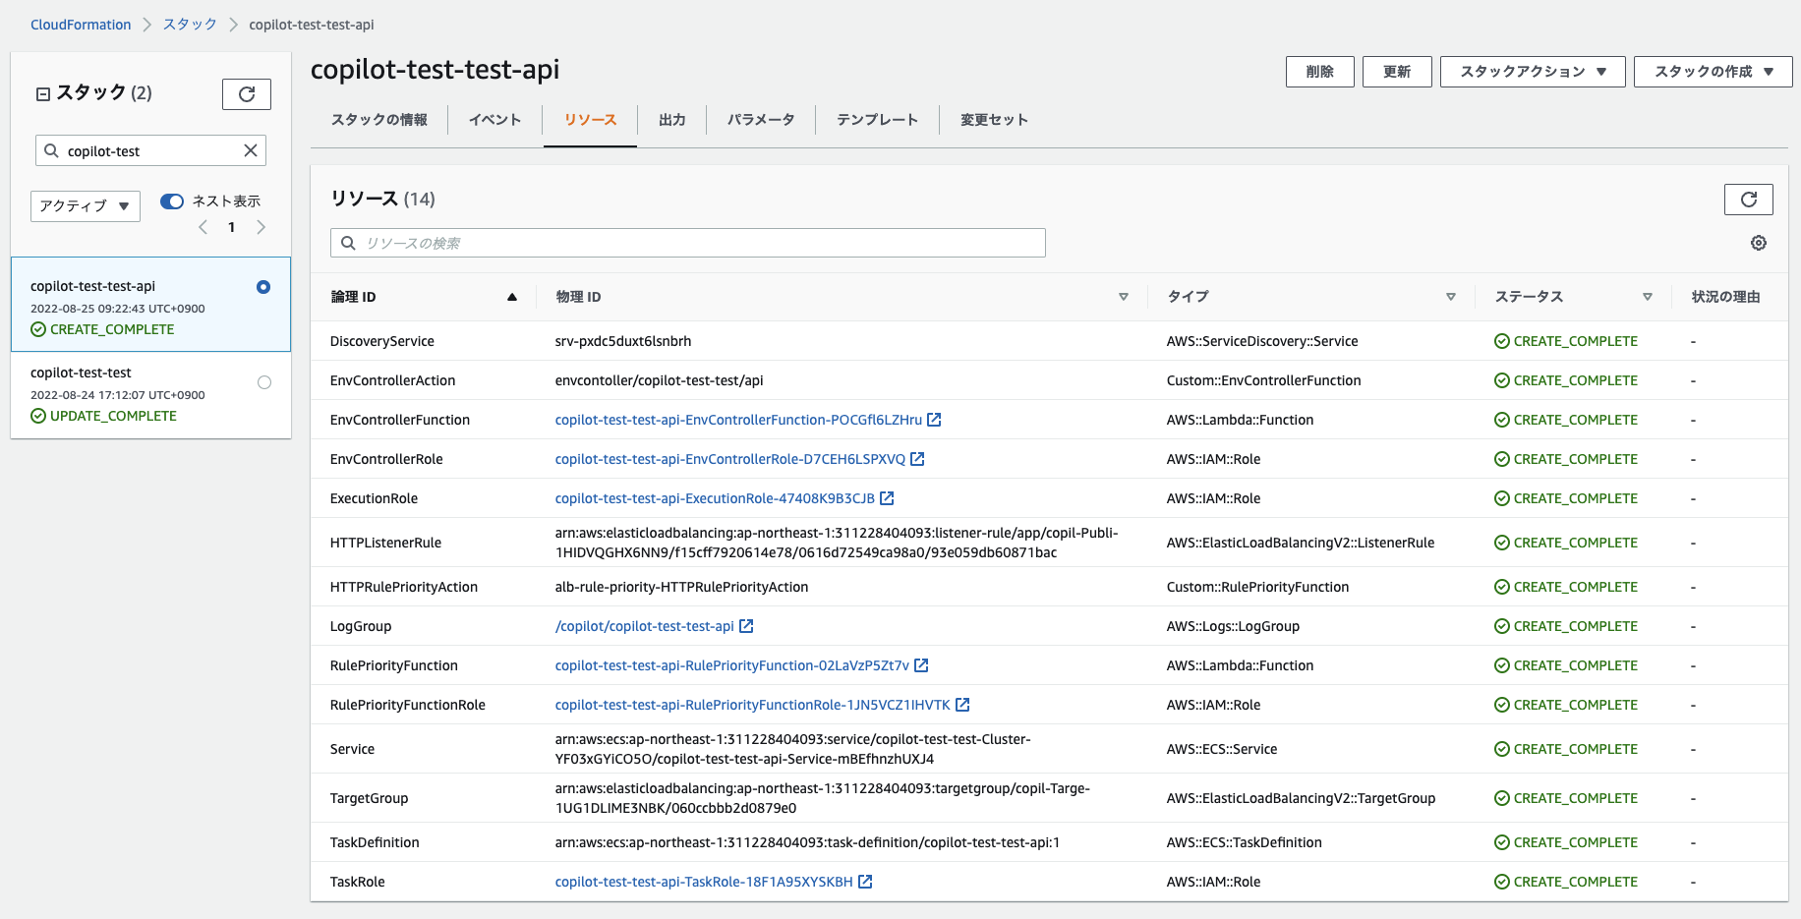Viewport: 1801px width, 919px height.
Task: Click DiscoveryService logical ID cell
Action: coord(382,341)
